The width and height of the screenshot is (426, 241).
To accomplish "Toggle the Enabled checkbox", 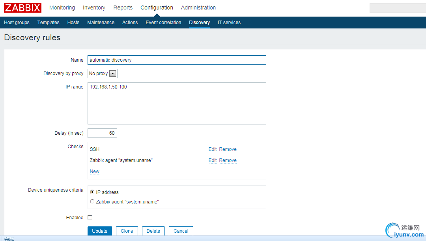I will 90,217.
